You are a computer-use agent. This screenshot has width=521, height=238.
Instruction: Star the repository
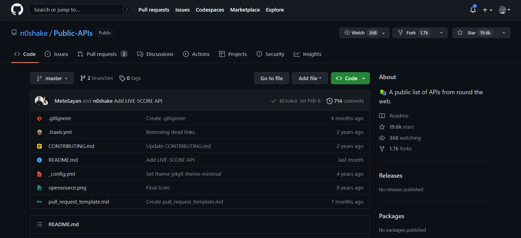click(475, 33)
